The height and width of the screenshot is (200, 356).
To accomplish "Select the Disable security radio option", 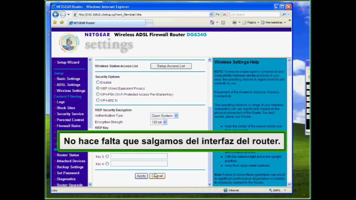I will point(98,82).
